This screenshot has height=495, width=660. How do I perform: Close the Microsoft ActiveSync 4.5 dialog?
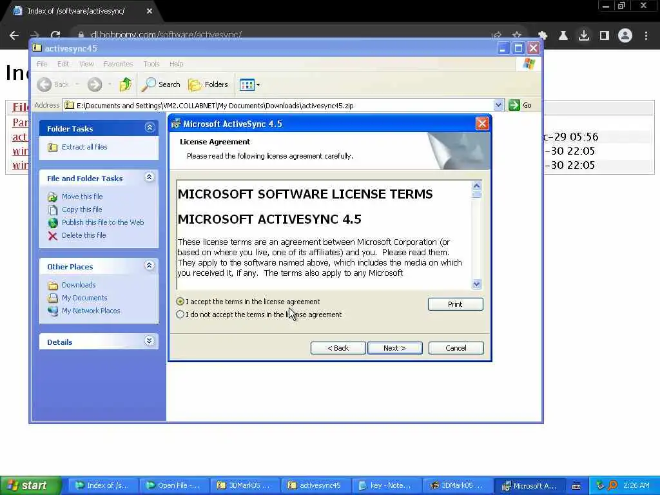(x=482, y=124)
